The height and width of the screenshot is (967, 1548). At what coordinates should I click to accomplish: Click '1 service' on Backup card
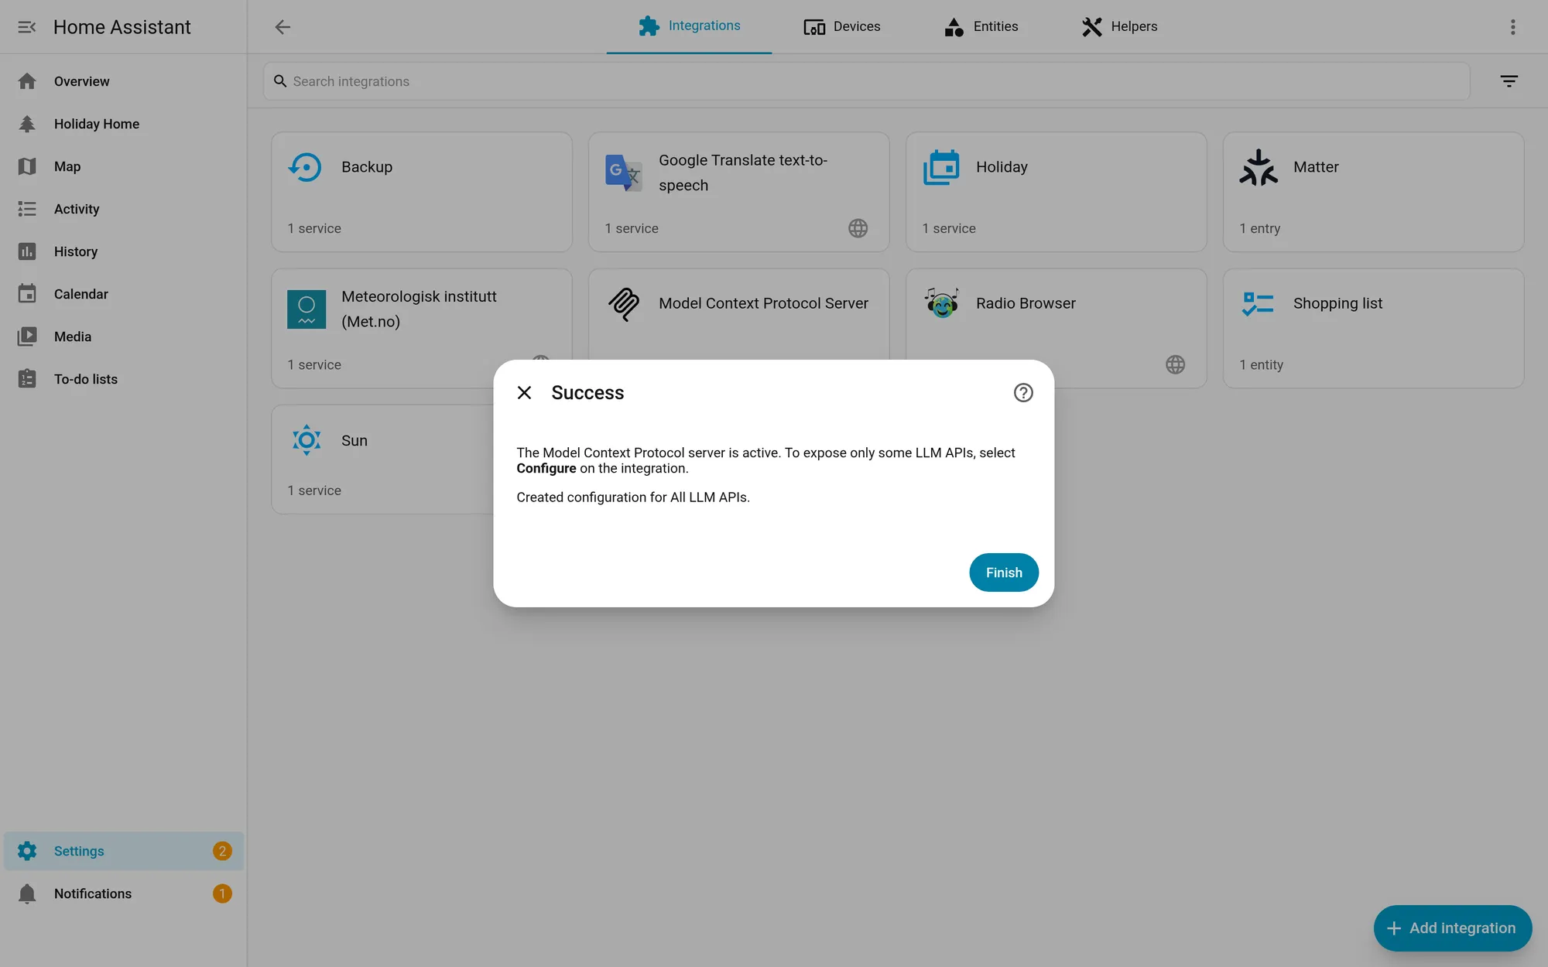tap(314, 228)
